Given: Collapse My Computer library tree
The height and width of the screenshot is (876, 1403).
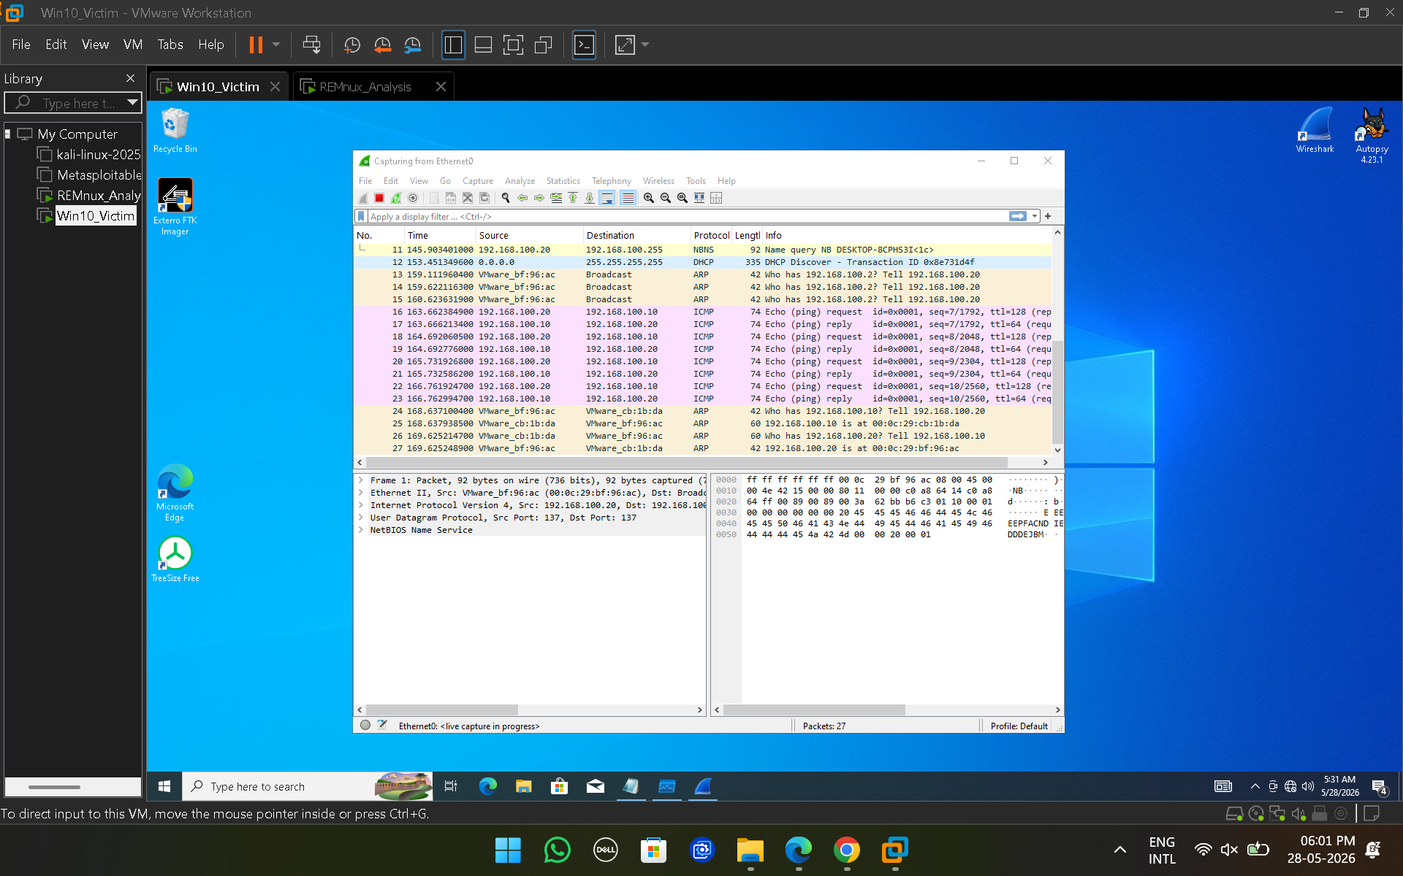Looking at the screenshot, I should (x=8, y=134).
